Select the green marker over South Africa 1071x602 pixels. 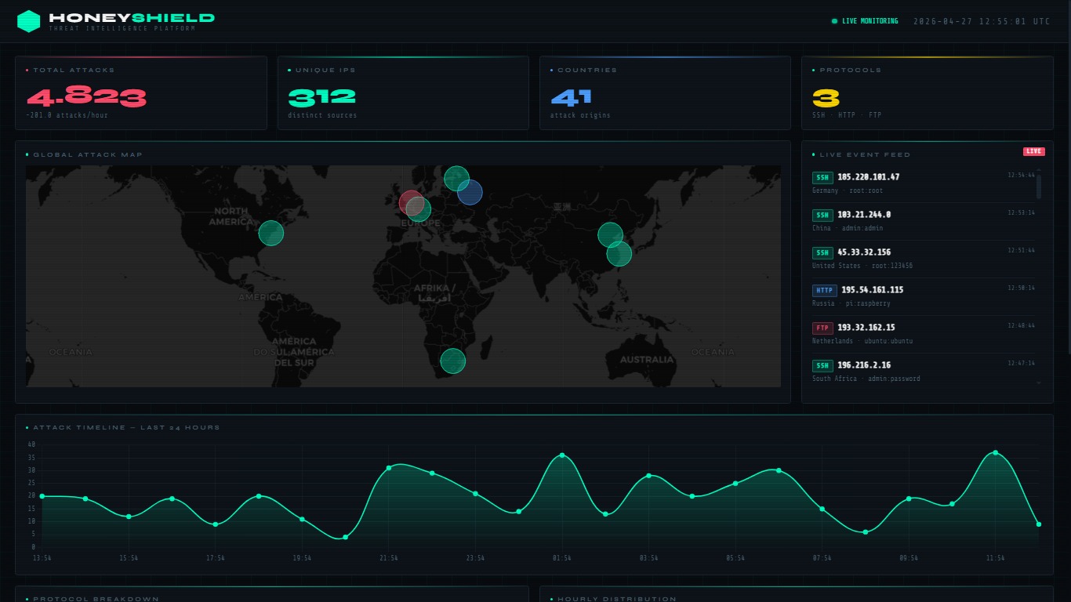[x=453, y=361]
